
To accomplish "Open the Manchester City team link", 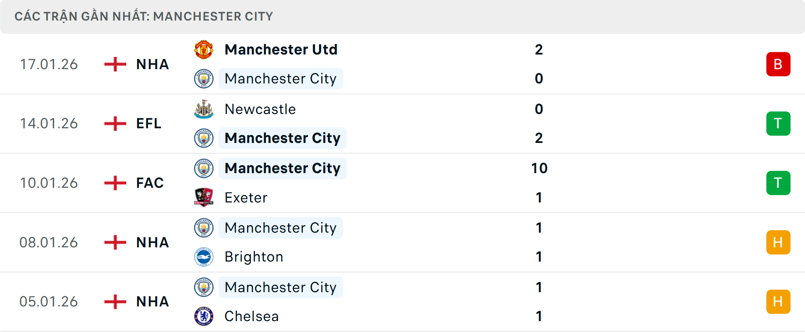I will [280, 78].
